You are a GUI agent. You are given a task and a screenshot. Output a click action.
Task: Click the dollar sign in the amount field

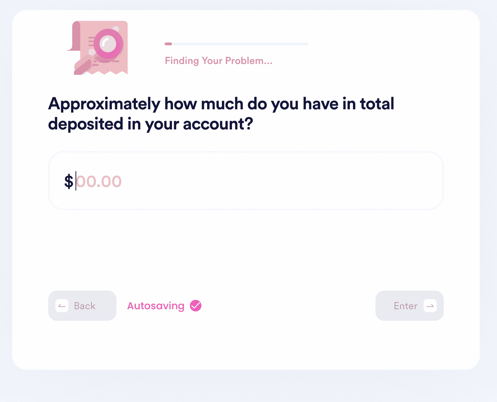pyautogui.click(x=68, y=181)
